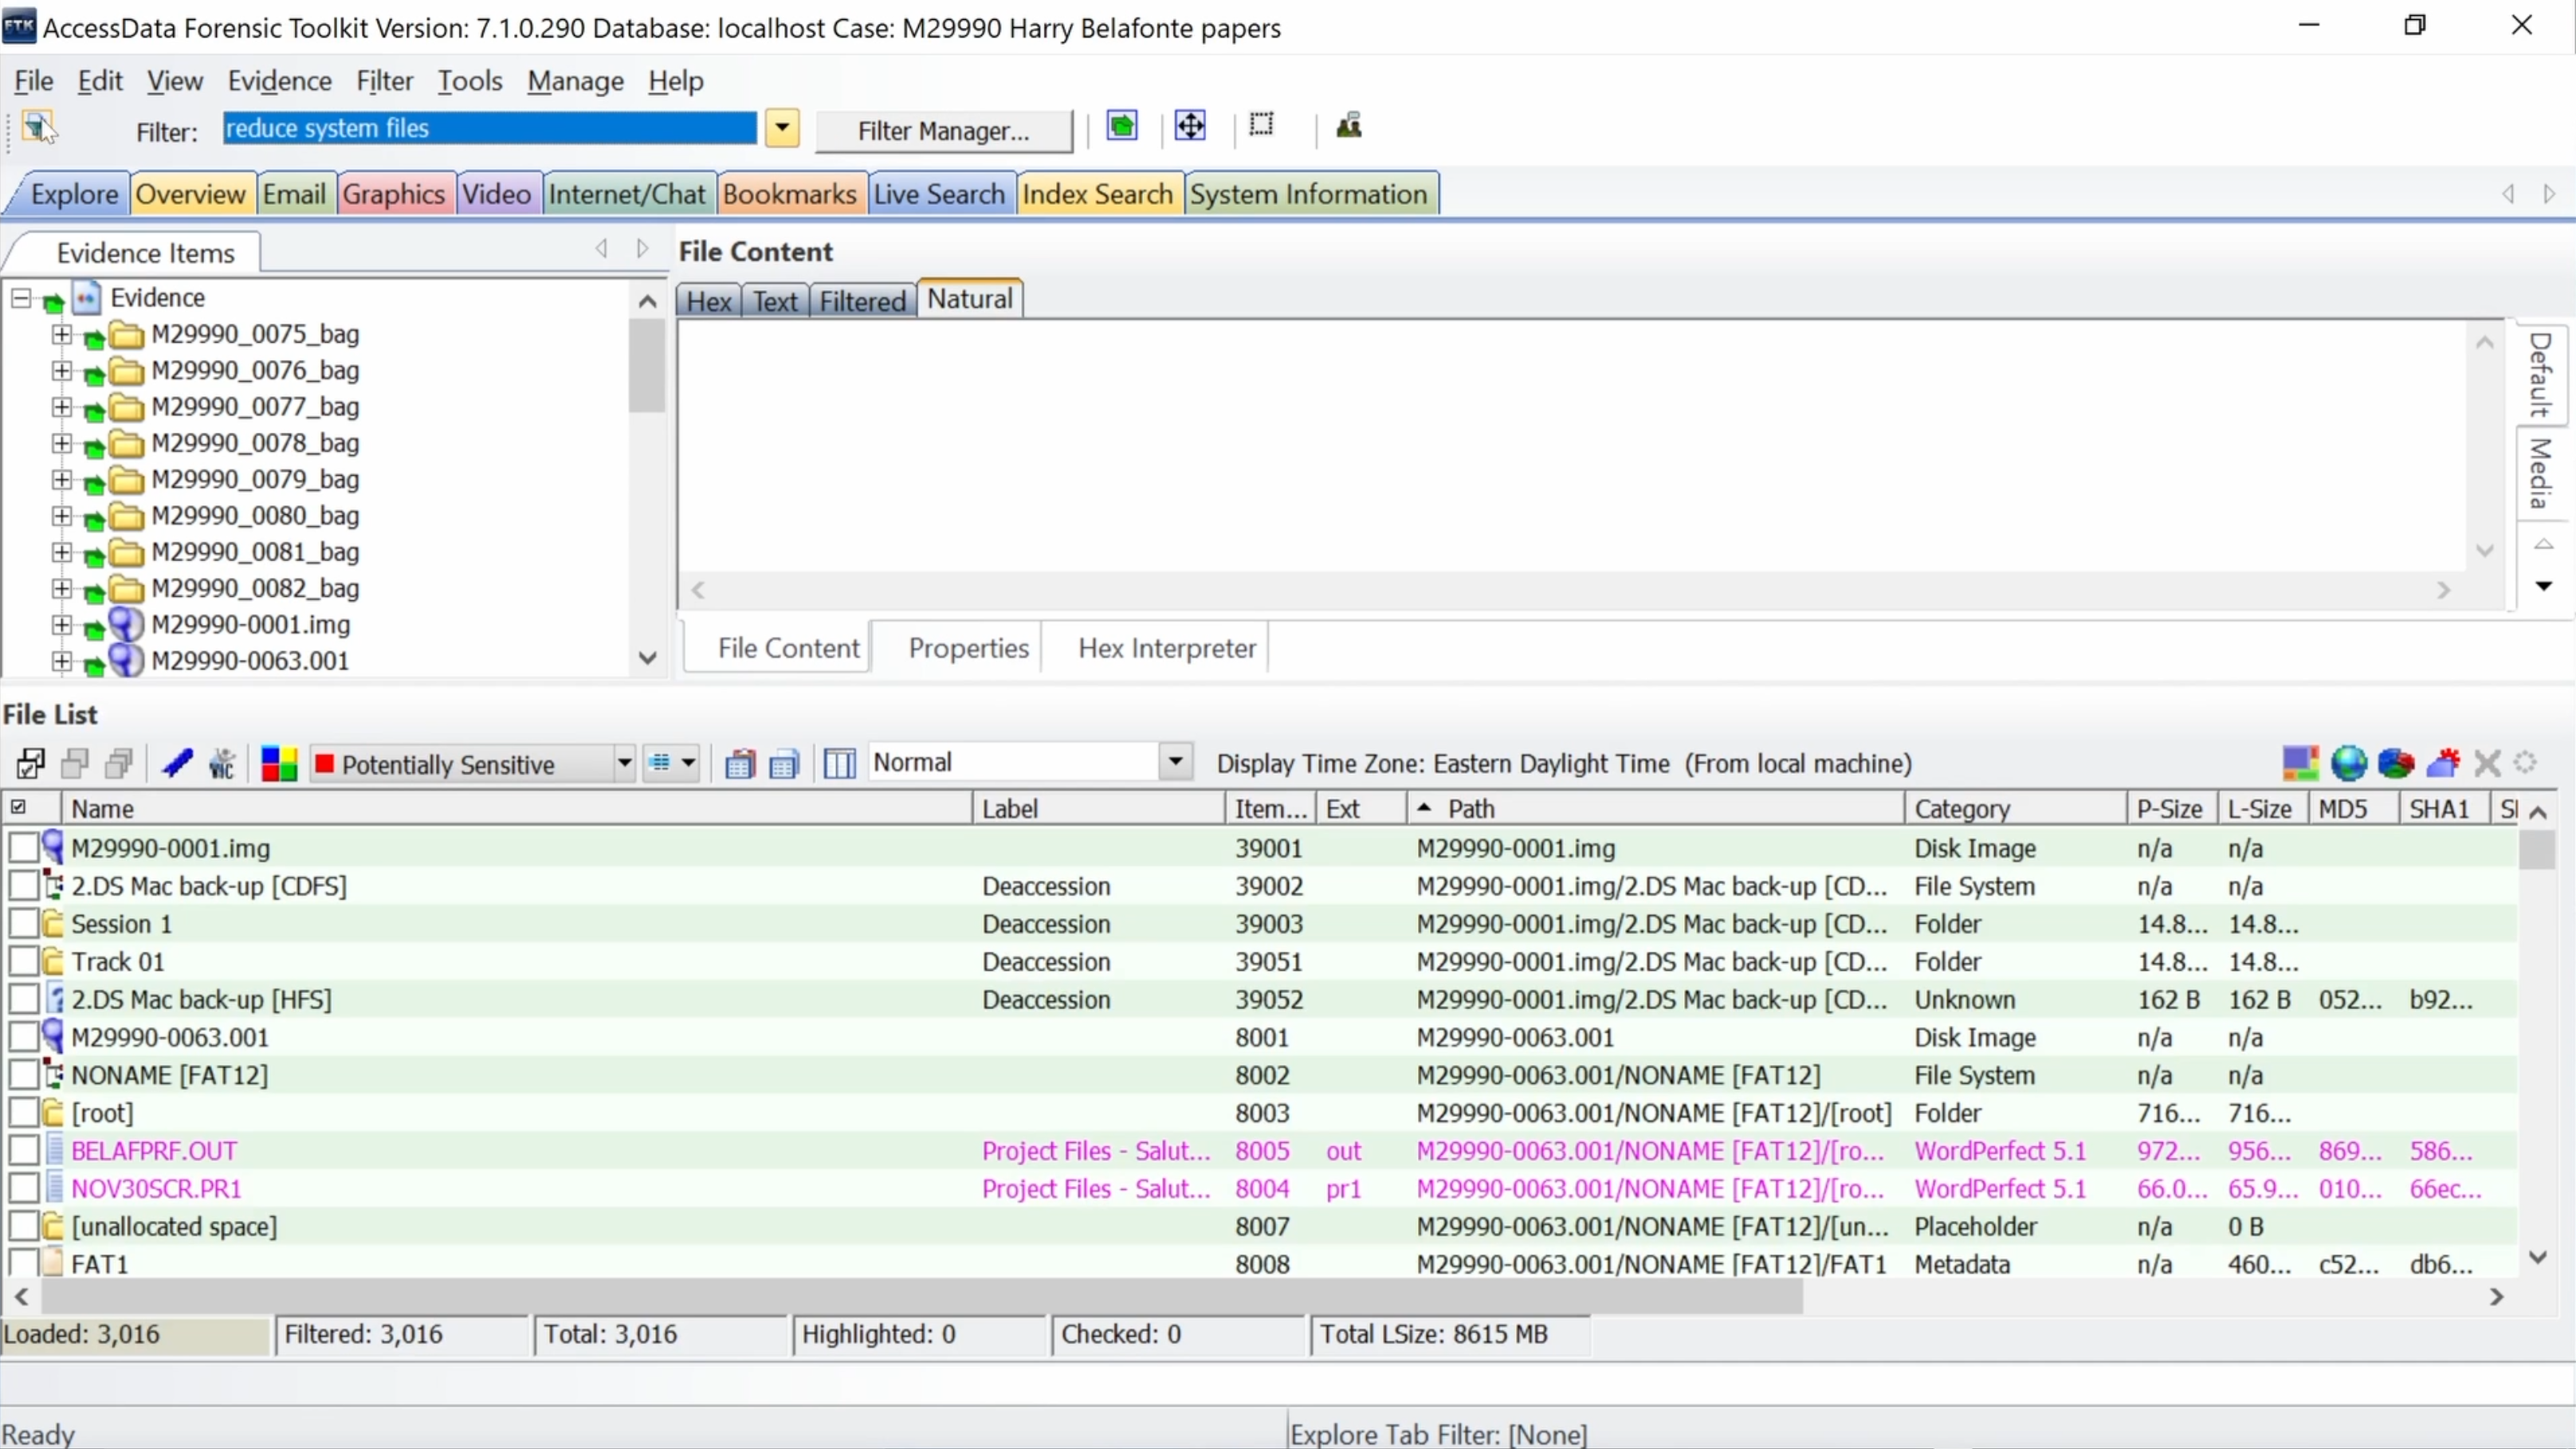Screen dimensions: 2576x1449
Task: Click the Bookmark selected files icon
Action: (x=177, y=763)
